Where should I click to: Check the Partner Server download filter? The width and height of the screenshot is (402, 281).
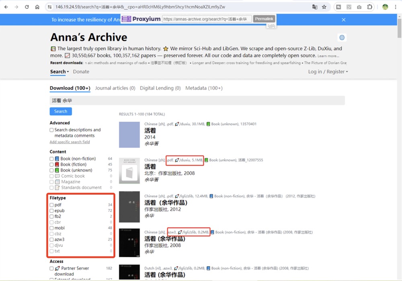[x=51, y=269]
